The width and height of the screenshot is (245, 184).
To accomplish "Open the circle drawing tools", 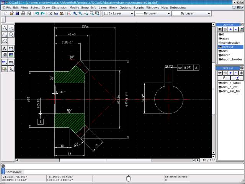I will tap(11, 34).
